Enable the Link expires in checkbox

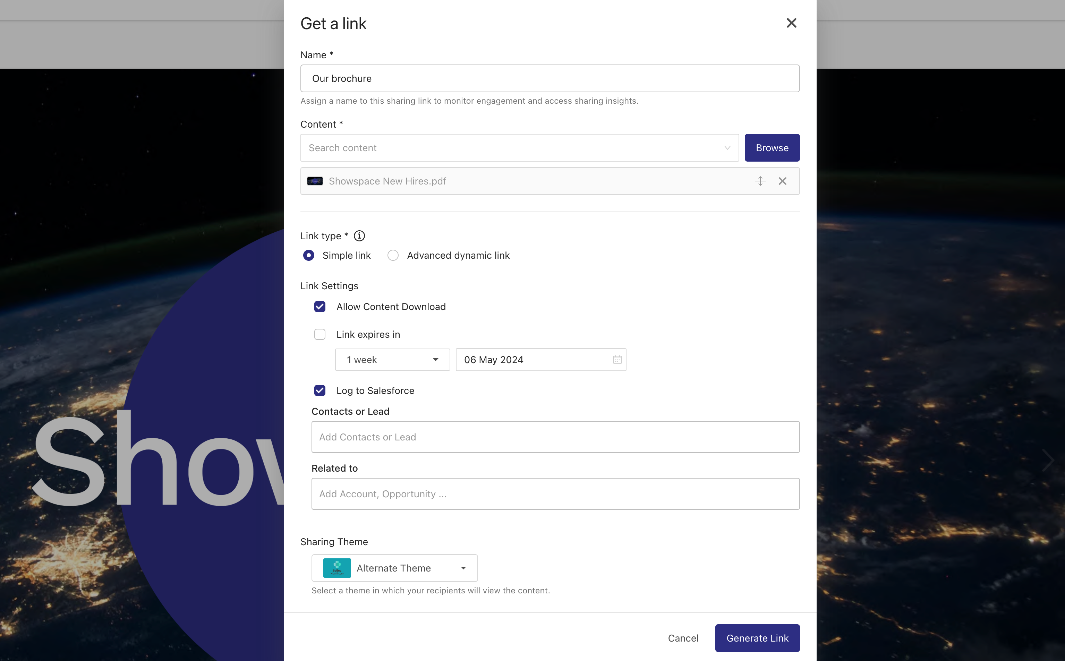pyautogui.click(x=320, y=334)
